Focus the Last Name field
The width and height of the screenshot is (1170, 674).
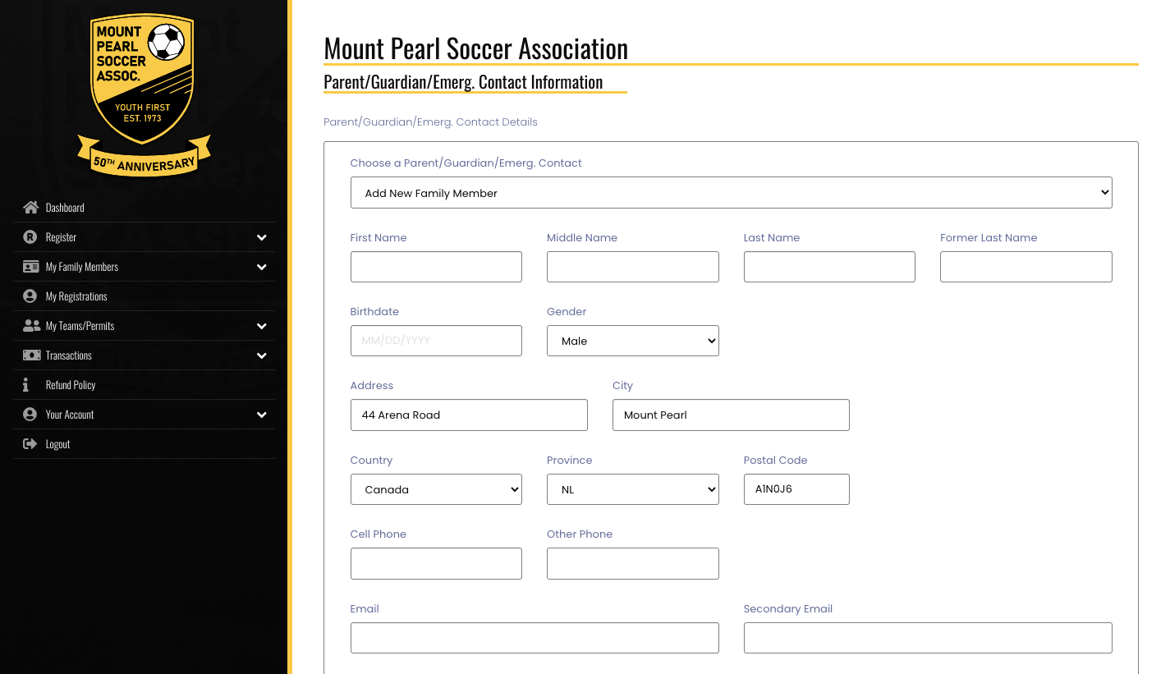829,267
